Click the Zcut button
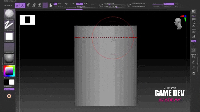Viewport: 200px width, 112px height. (93, 4)
